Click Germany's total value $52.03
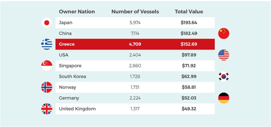Screen dimensions: 271x127 (189, 98)
